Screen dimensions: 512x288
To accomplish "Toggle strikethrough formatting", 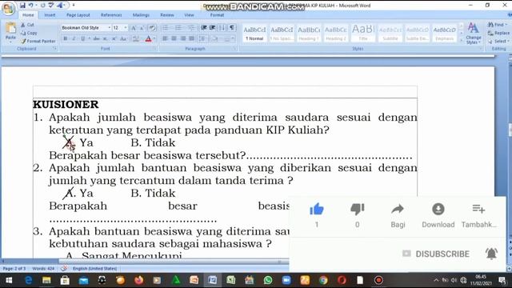I will click(x=96, y=39).
